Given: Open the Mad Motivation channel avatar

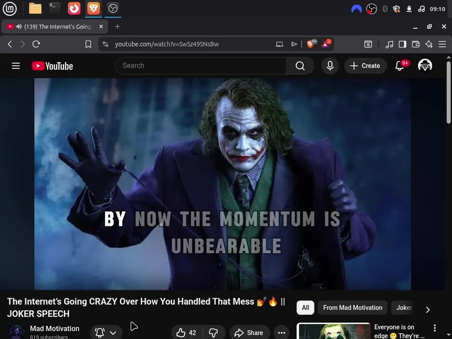Looking at the screenshot, I should (16, 332).
